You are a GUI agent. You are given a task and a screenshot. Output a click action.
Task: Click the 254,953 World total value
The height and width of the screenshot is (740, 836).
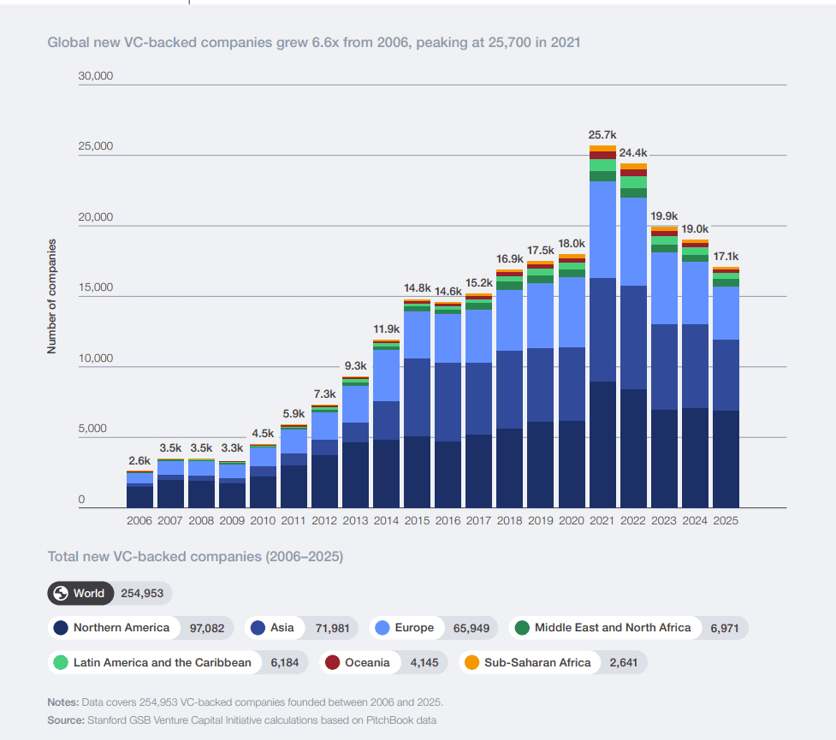click(x=142, y=594)
